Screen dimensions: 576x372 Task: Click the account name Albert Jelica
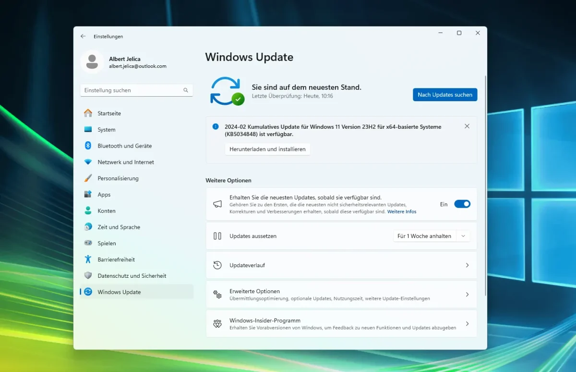125,59
